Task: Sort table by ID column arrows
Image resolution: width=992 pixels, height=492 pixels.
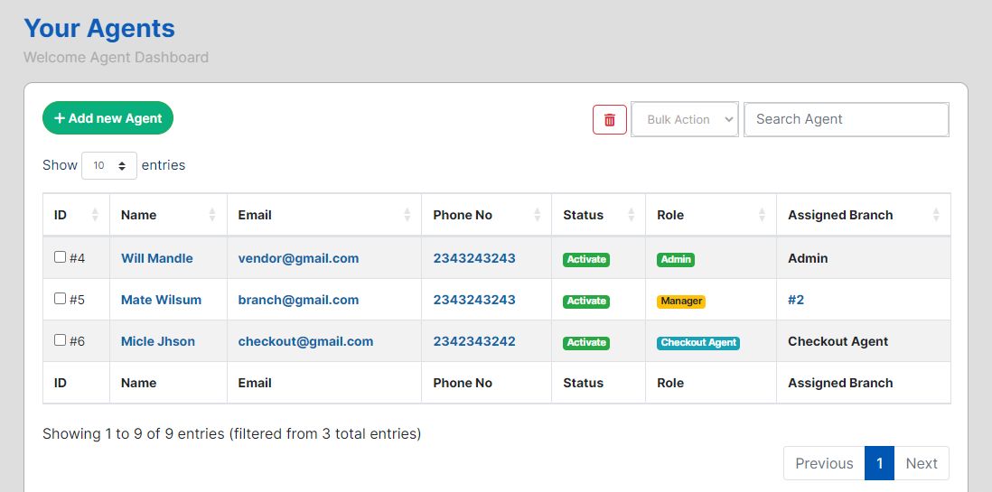Action: (95, 215)
